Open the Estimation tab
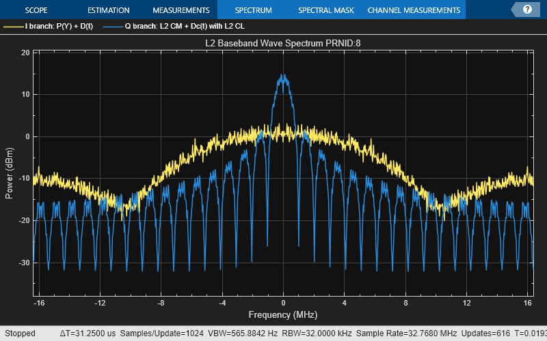 pyautogui.click(x=109, y=10)
